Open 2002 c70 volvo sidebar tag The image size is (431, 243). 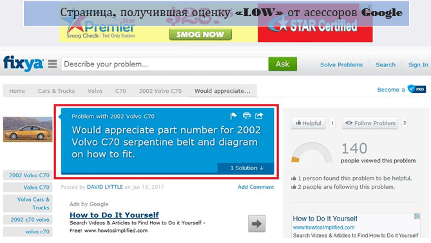(x=28, y=220)
